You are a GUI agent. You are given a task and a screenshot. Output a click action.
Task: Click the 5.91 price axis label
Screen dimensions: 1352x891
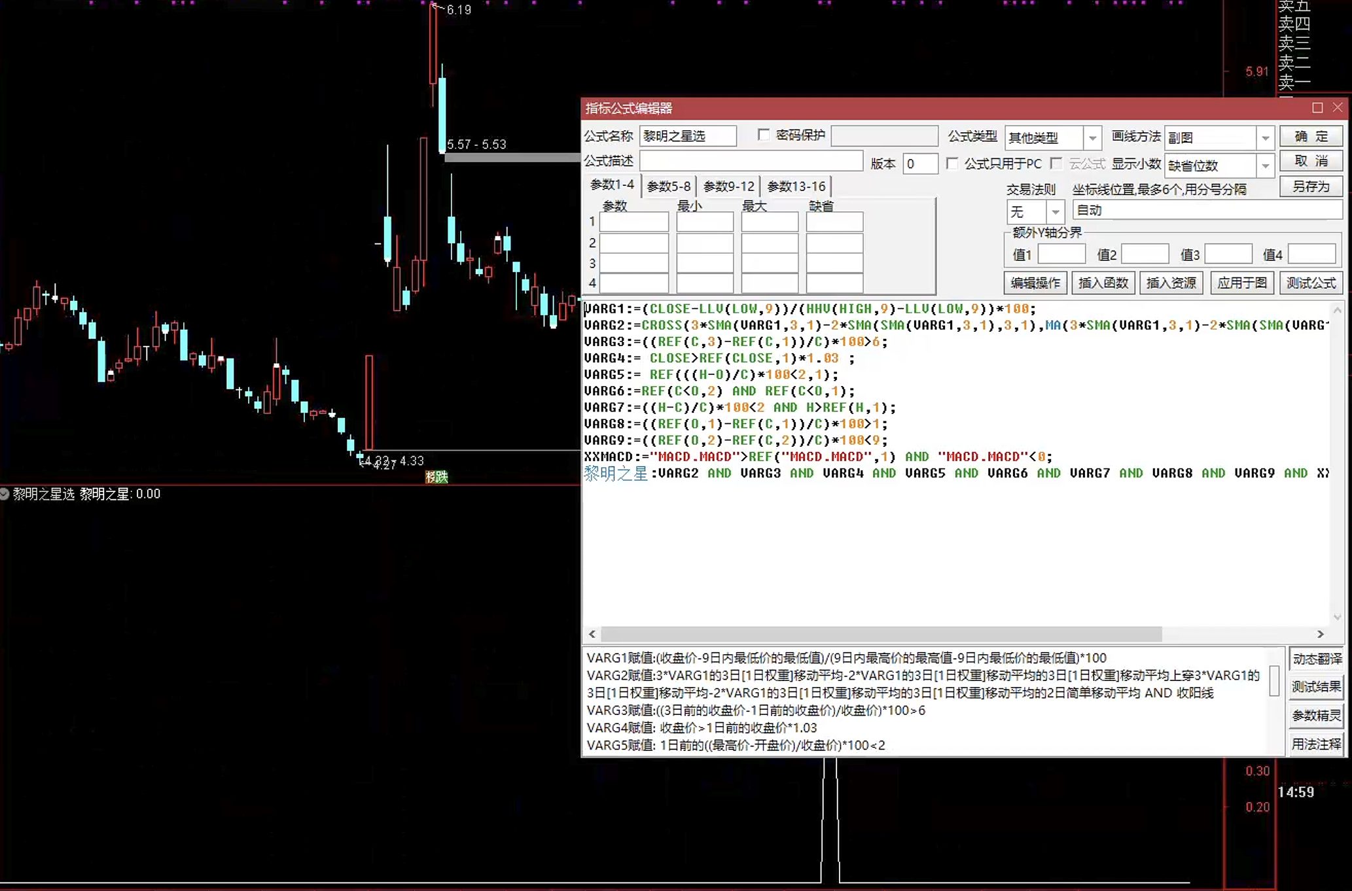click(1257, 71)
